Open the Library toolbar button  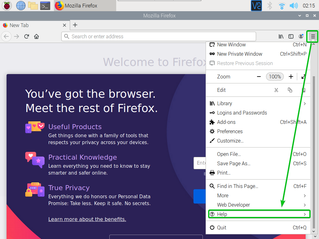pyautogui.click(x=281, y=36)
